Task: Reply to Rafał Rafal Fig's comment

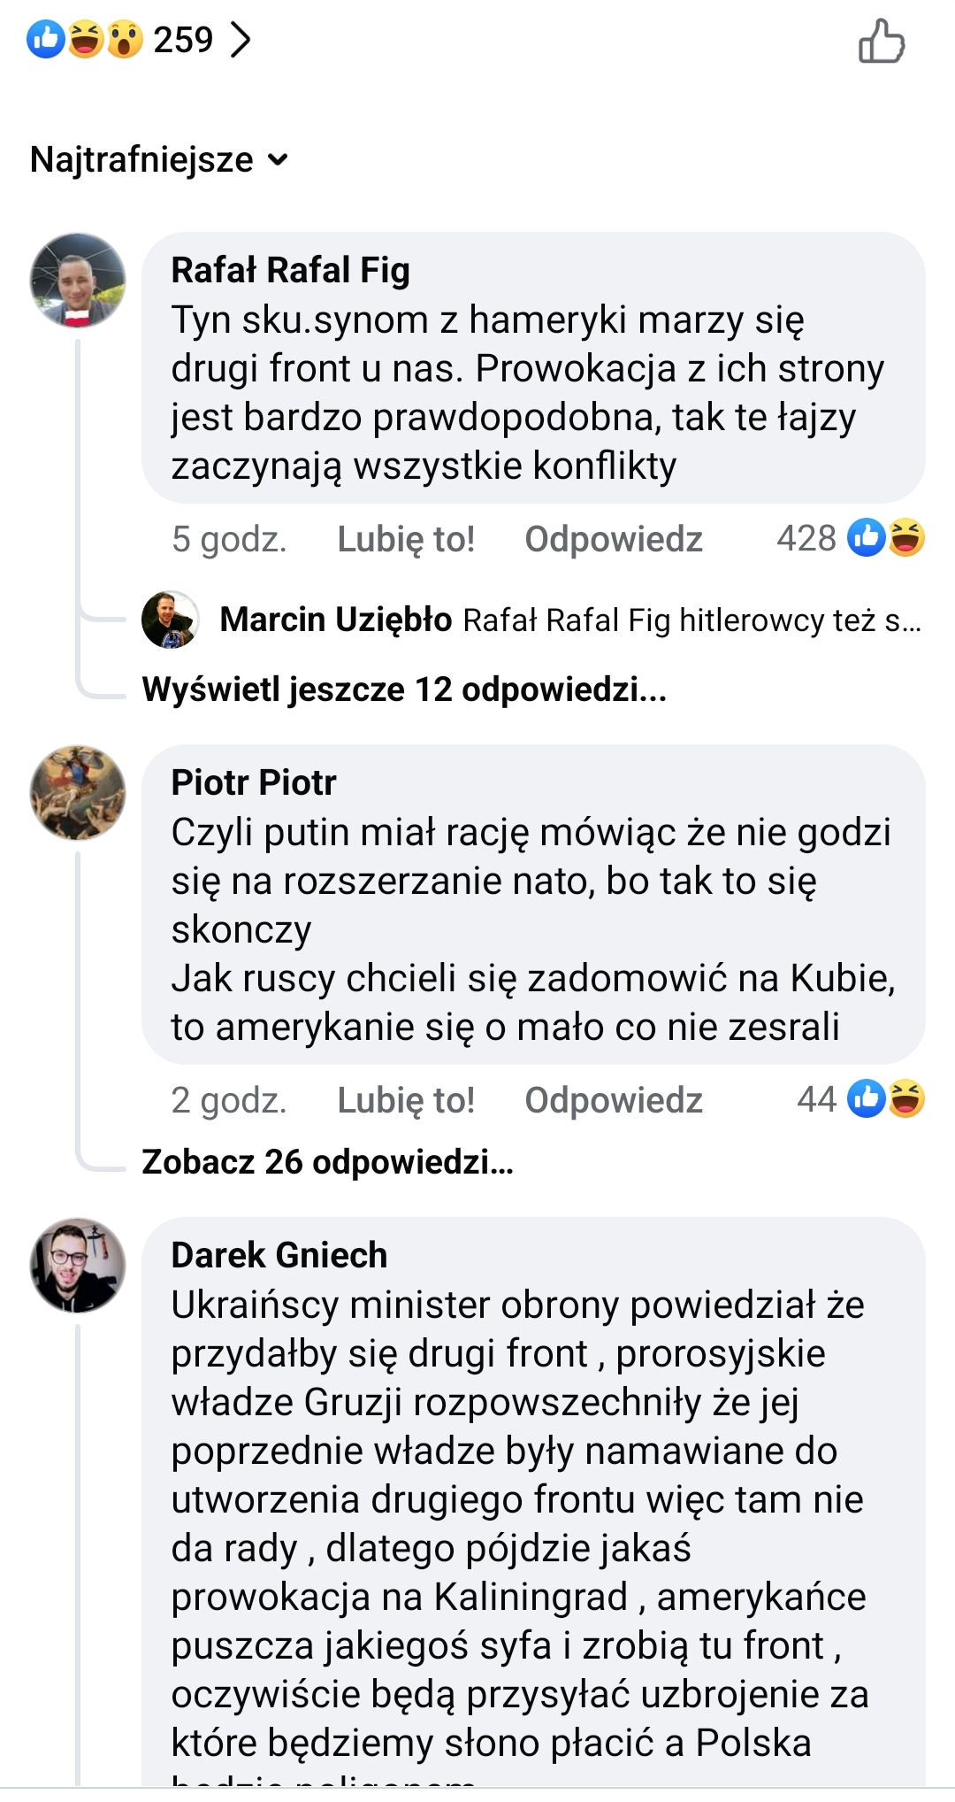Action: [614, 539]
